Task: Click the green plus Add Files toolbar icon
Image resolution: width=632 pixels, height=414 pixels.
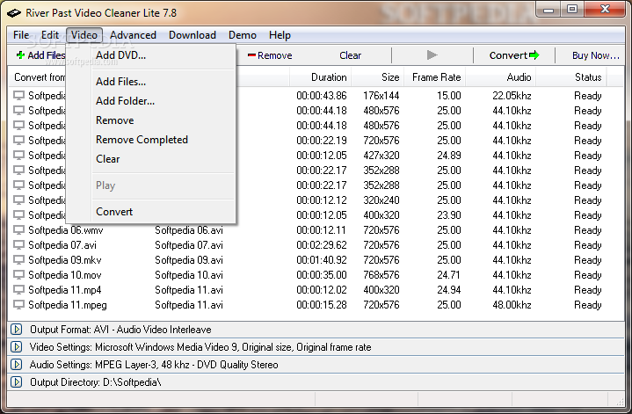Action: pos(20,54)
